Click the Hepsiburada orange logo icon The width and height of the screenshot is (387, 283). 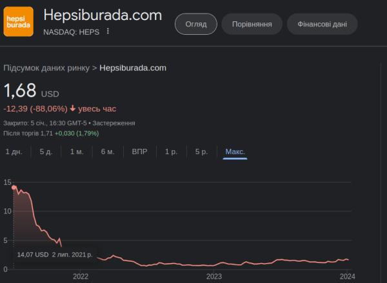click(19, 22)
